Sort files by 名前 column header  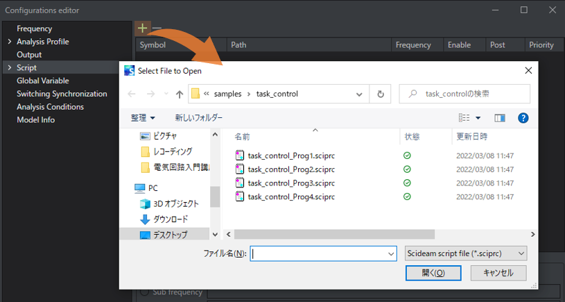point(242,137)
